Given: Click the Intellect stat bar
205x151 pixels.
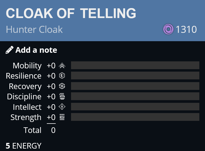Looking at the screenshot, I should coord(135,107).
